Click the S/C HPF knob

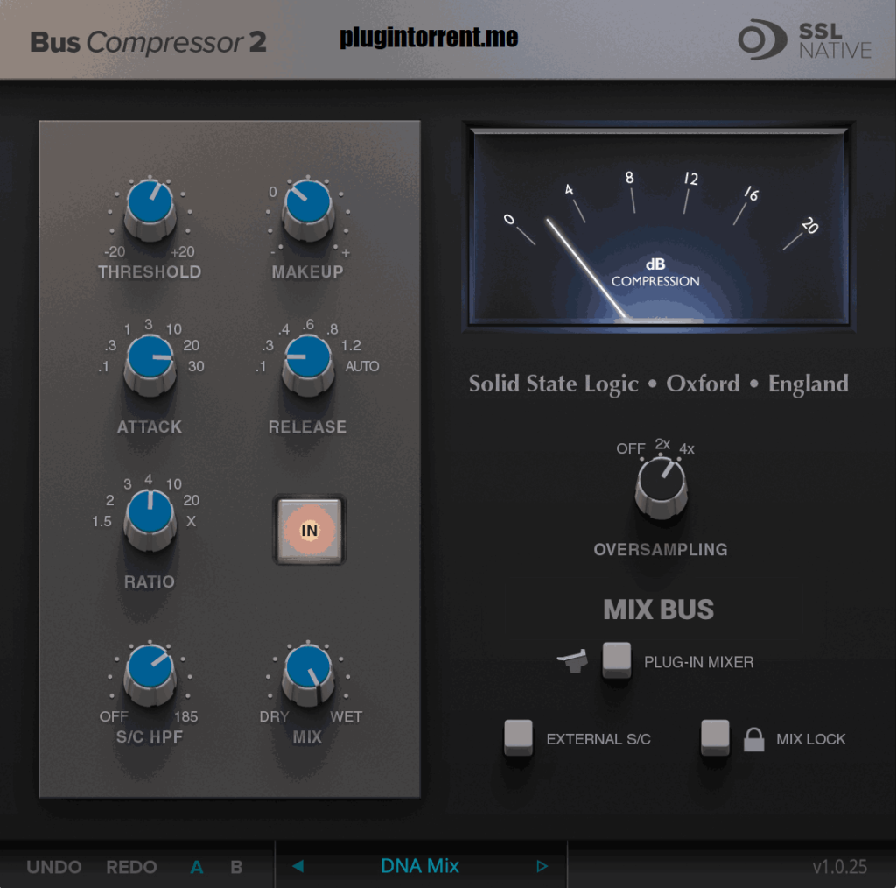click(150, 674)
